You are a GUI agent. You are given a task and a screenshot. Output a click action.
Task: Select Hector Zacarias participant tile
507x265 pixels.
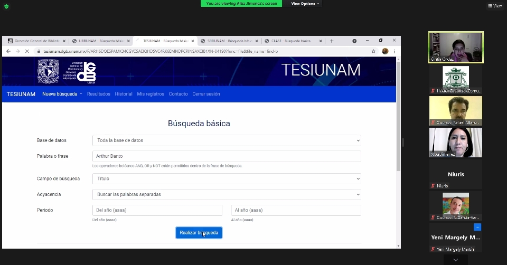point(456,79)
